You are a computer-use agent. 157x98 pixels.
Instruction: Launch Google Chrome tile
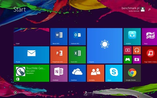(x=132, y=73)
